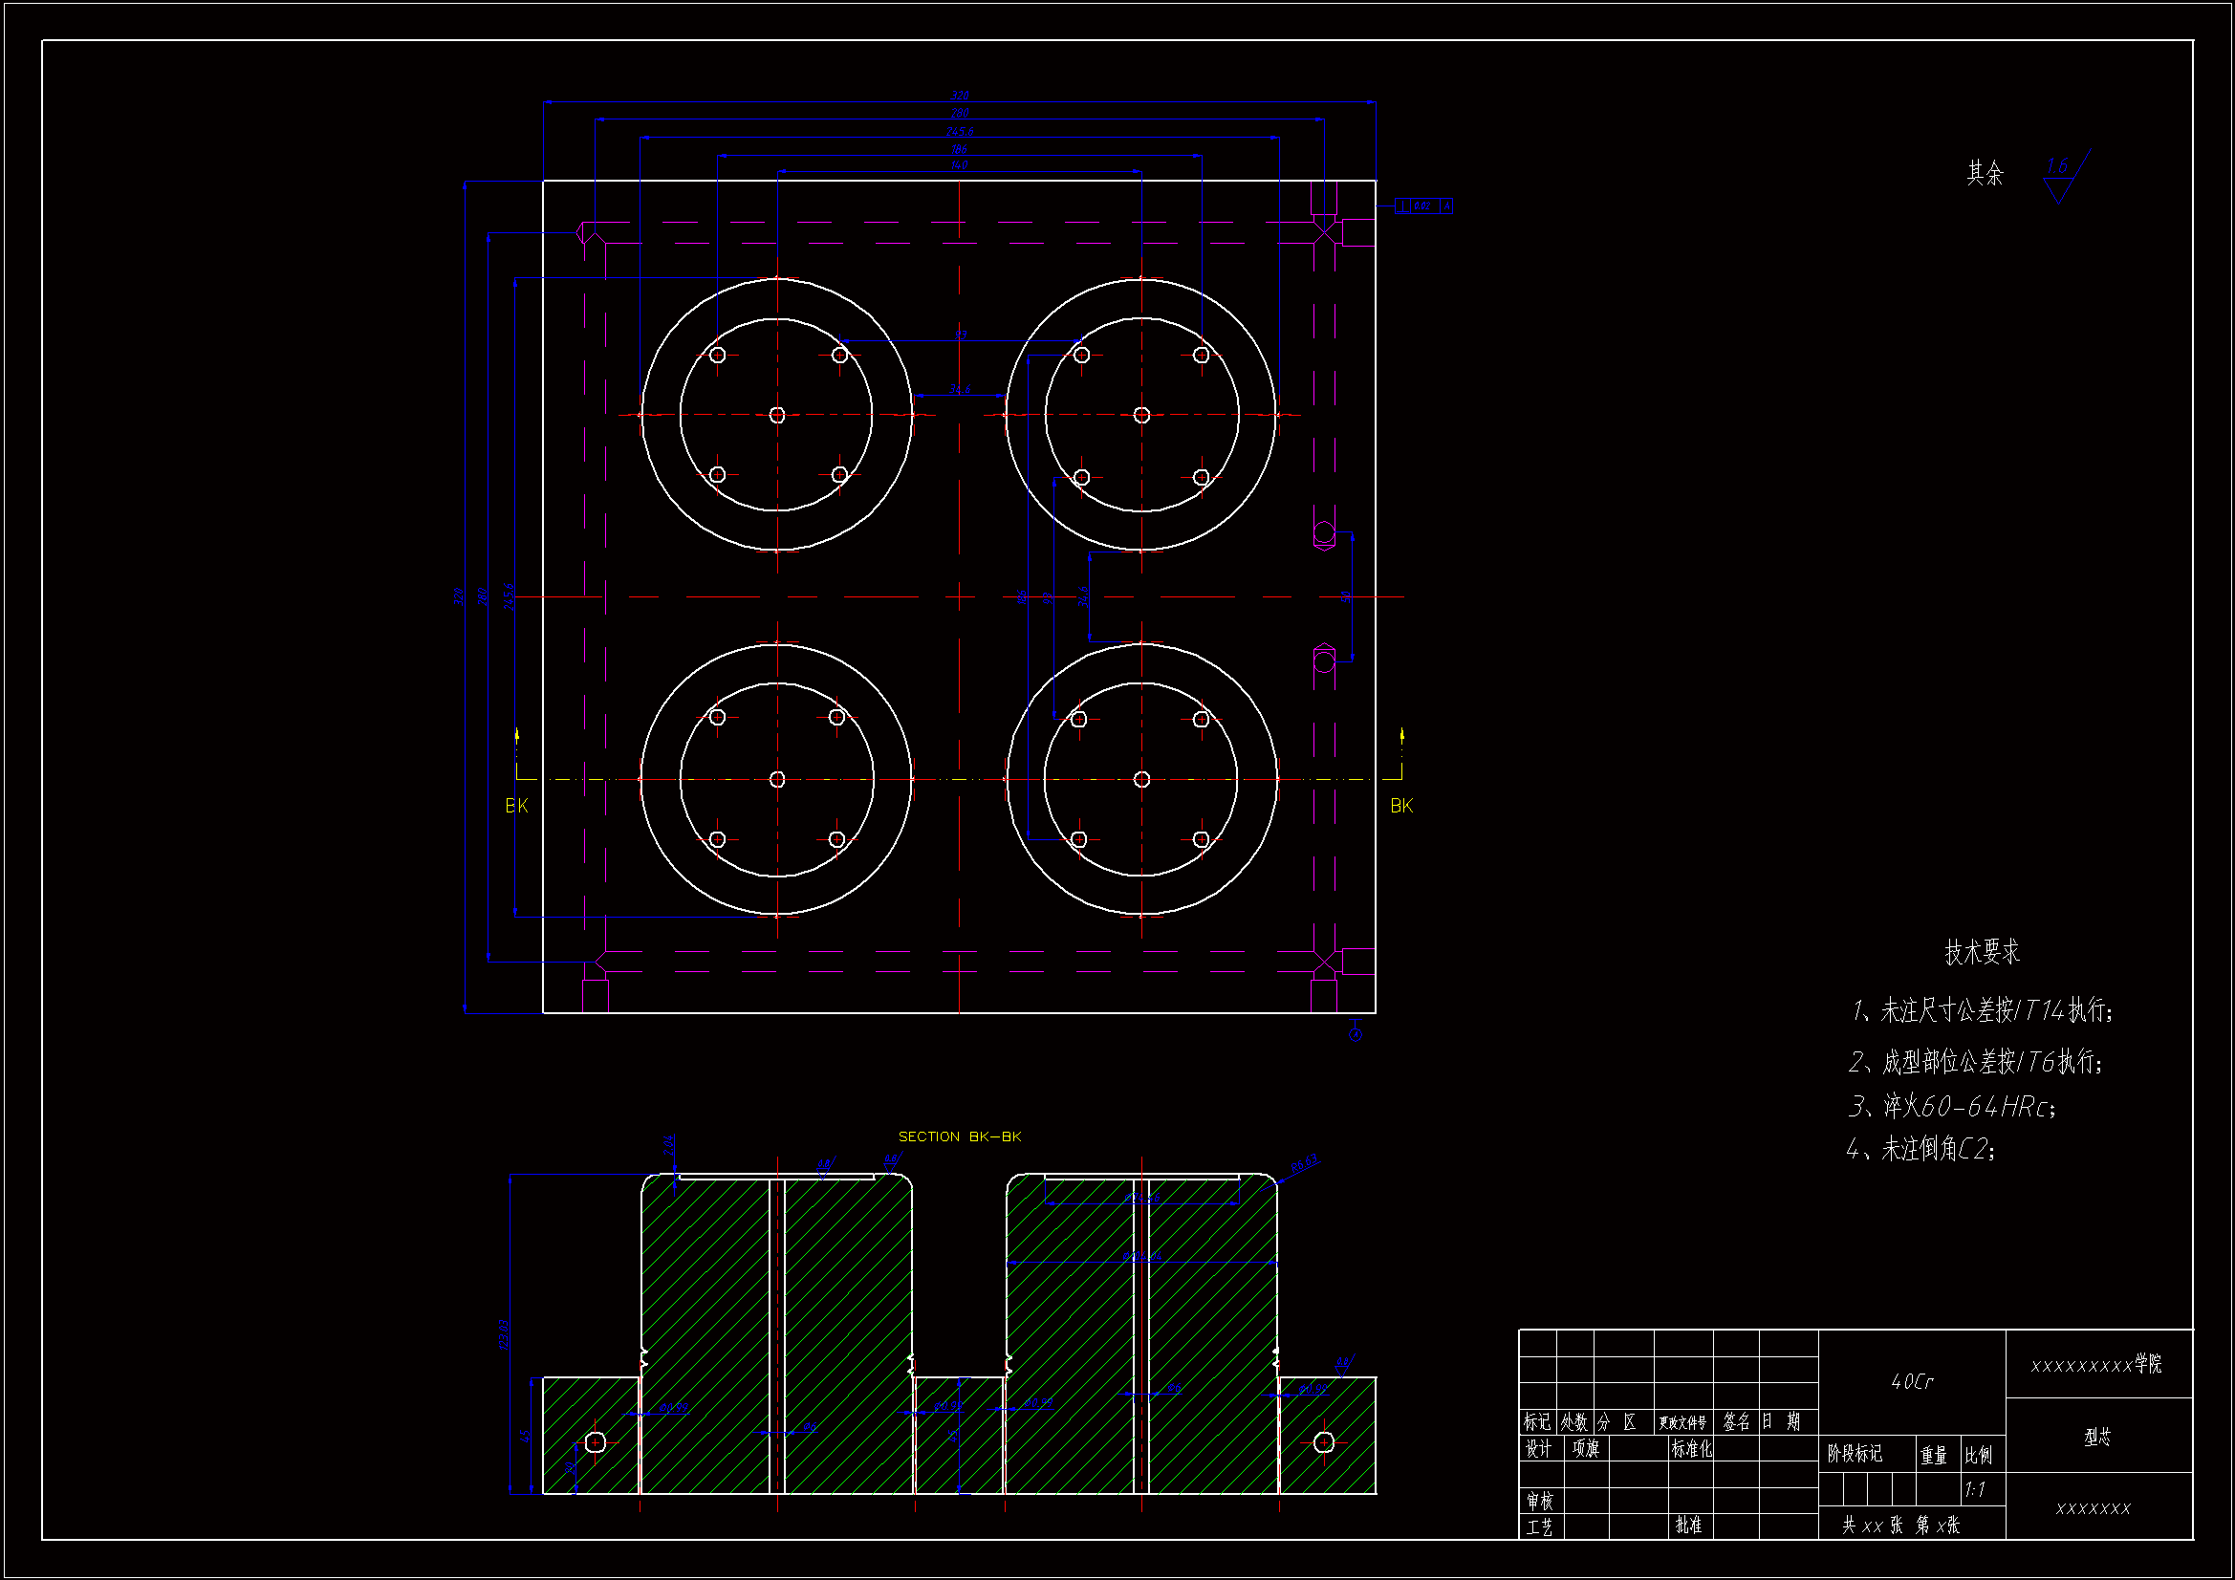Click the center hole of the bottom-right core circle

coord(1141,780)
